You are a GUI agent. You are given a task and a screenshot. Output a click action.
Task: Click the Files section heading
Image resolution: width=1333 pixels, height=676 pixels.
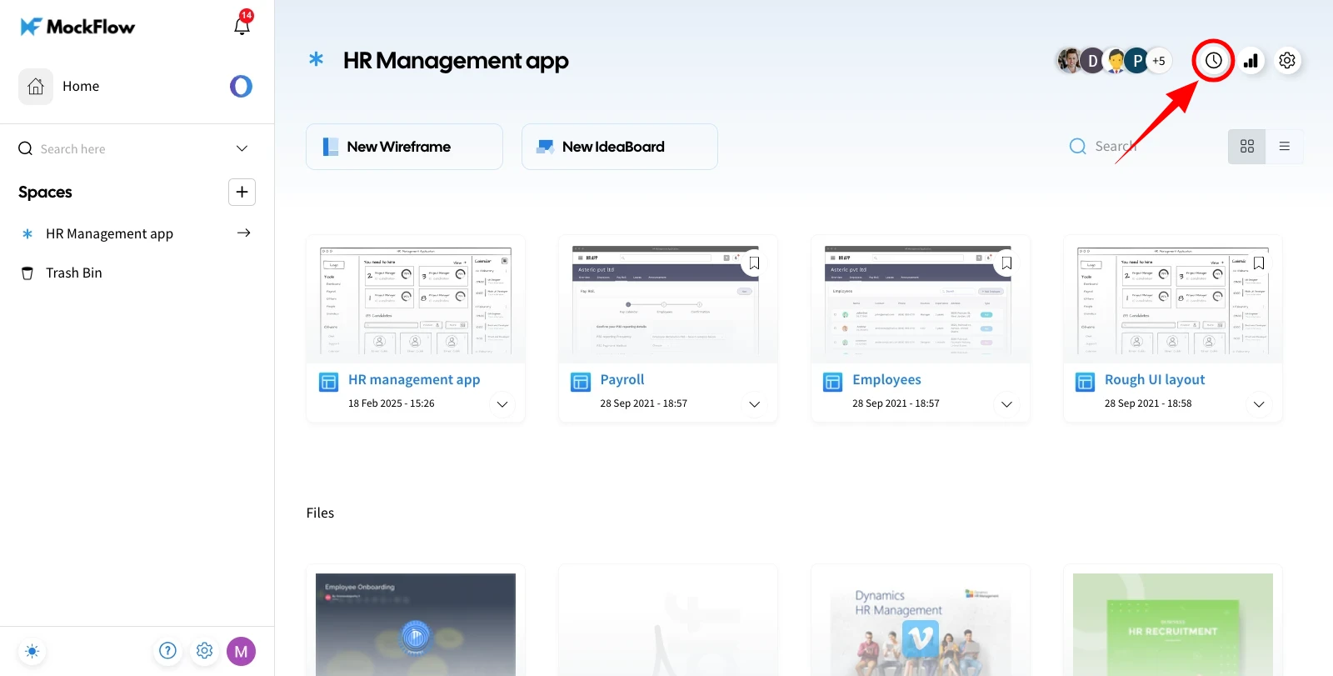pos(320,513)
